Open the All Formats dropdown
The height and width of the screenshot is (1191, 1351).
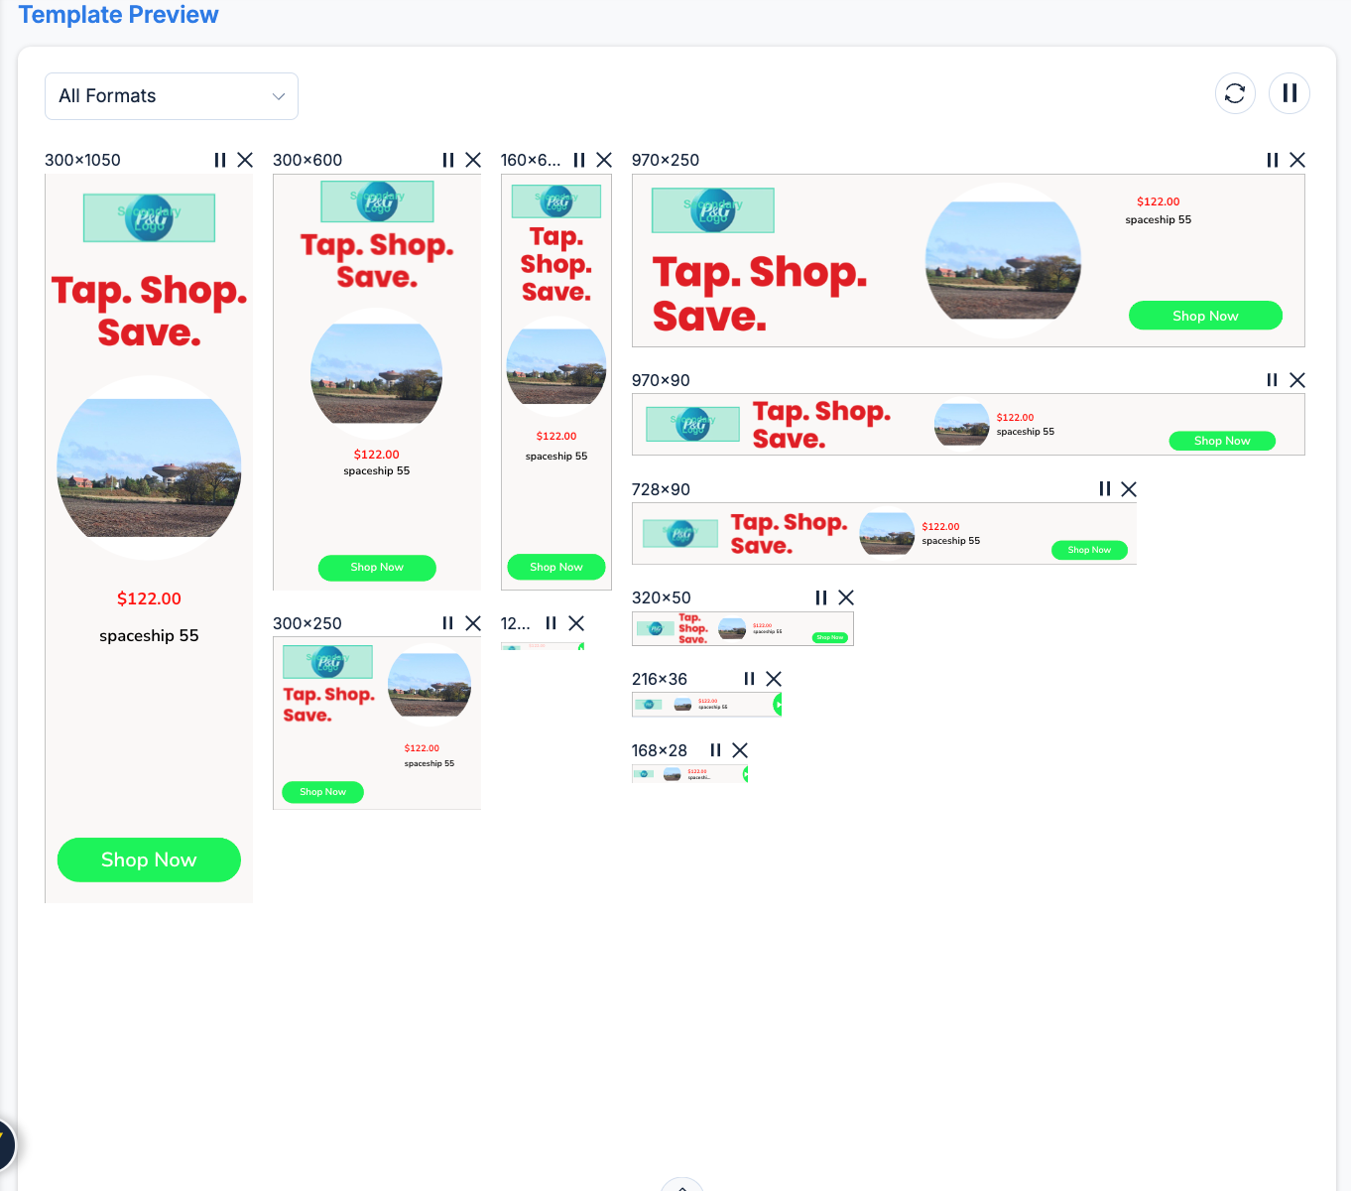click(x=172, y=96)
